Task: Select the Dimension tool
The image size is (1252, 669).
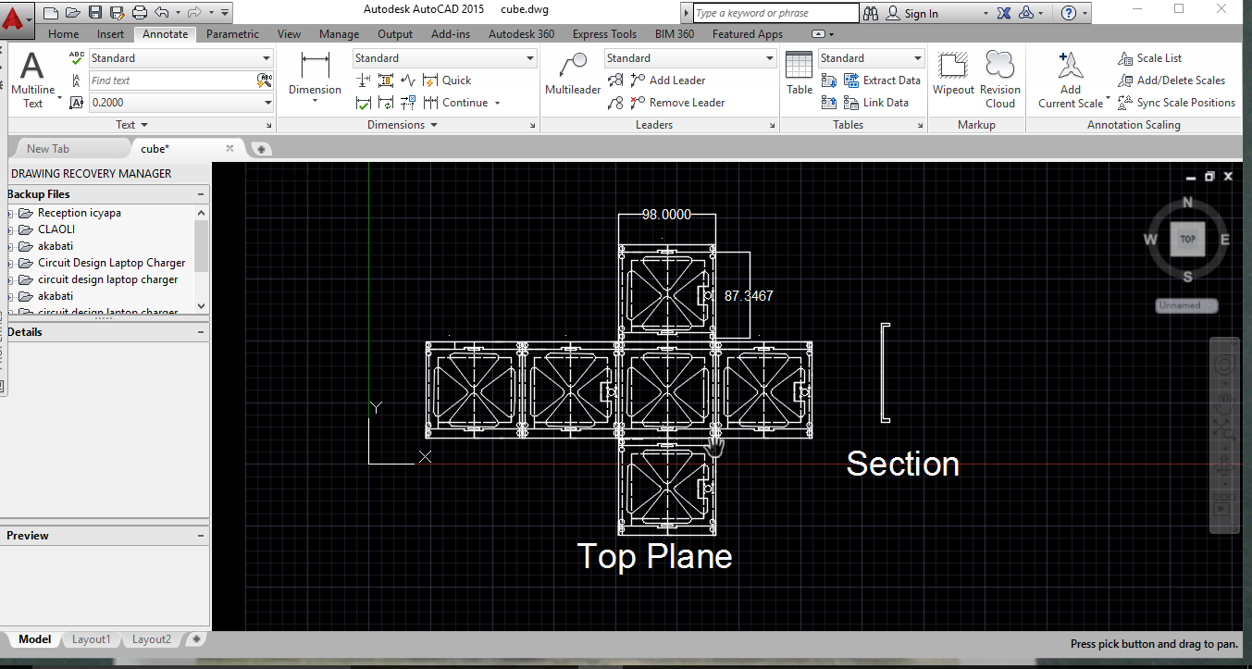Action: [x=315, y=76]
